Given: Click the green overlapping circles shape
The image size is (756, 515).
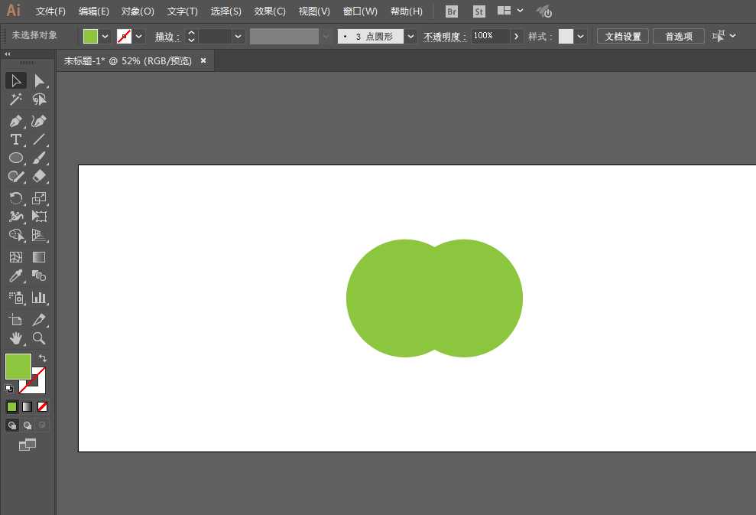Looking at the screenshot, I should coord(433,298).
